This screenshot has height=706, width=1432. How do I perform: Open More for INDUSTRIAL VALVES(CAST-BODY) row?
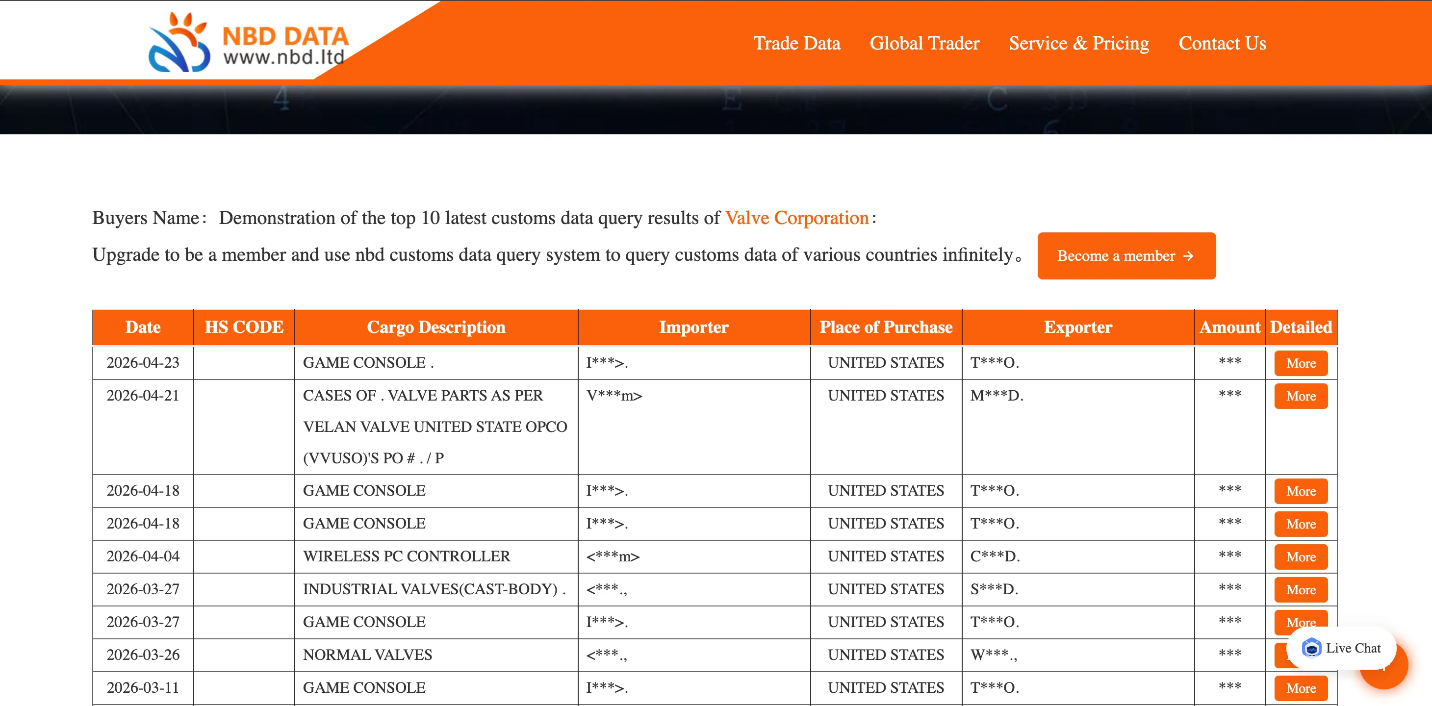1301,590
